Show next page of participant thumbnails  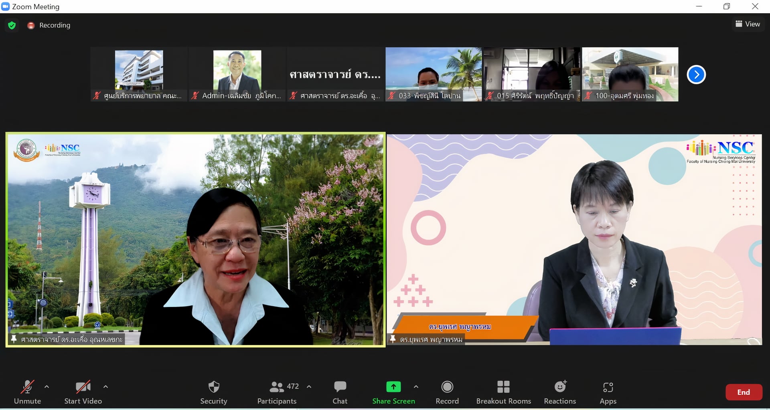pyautogui.click(x=696, y=75)
